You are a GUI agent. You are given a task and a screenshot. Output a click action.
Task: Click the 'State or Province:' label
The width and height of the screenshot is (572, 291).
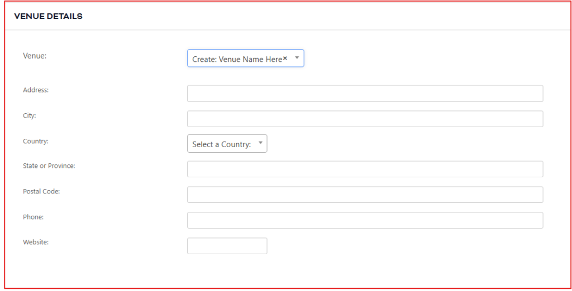pyautogui.click(x=49, y=166)
